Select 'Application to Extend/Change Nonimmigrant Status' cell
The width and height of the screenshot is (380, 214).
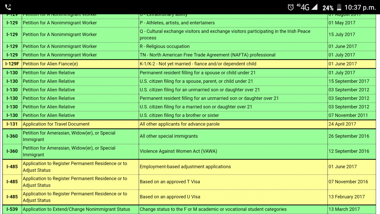point(80,209)
